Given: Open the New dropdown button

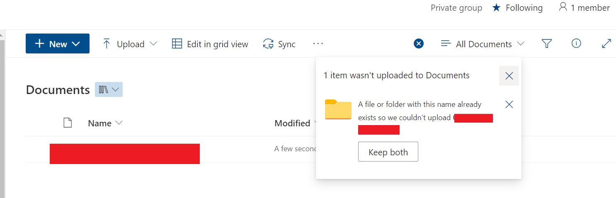Looking at the screenshot, I should [x=58, y=43].
